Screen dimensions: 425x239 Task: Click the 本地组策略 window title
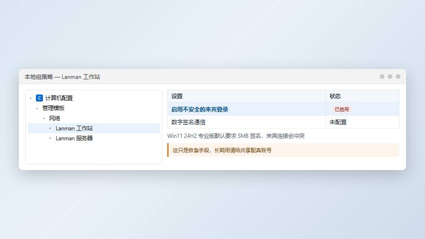point(62,77)
